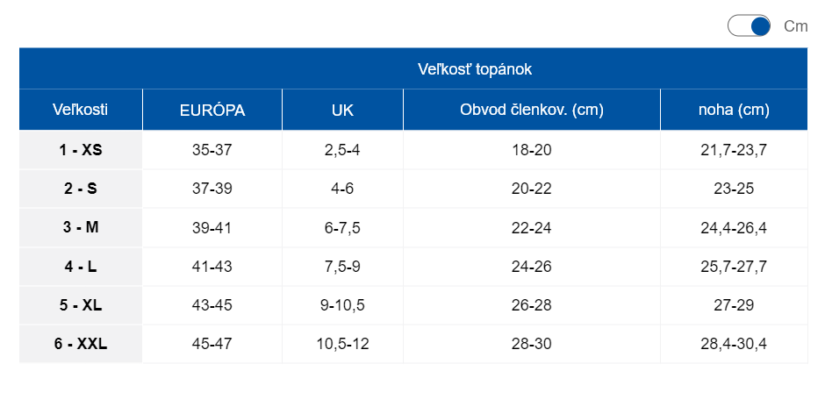Screen dimensions: 825x407
Task: Click the 22-24 ankle circumference cell
Action: [532, 228]
